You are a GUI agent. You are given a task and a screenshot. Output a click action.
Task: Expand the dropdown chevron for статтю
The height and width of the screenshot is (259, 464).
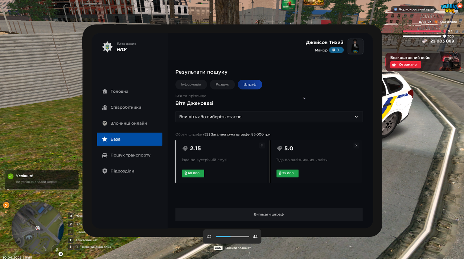356,117
